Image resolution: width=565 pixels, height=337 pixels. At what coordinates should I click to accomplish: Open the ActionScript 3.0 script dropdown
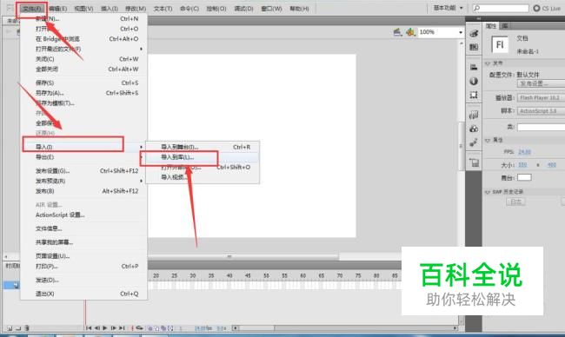[542, 111]
